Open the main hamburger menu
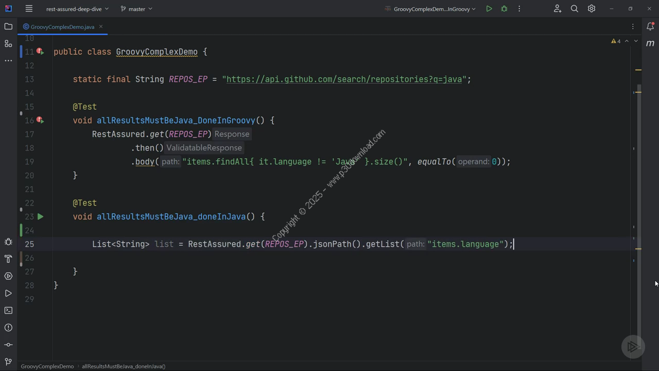Viewport: 659px width, 371px height. pyautogui.click(x=29, y=9)
